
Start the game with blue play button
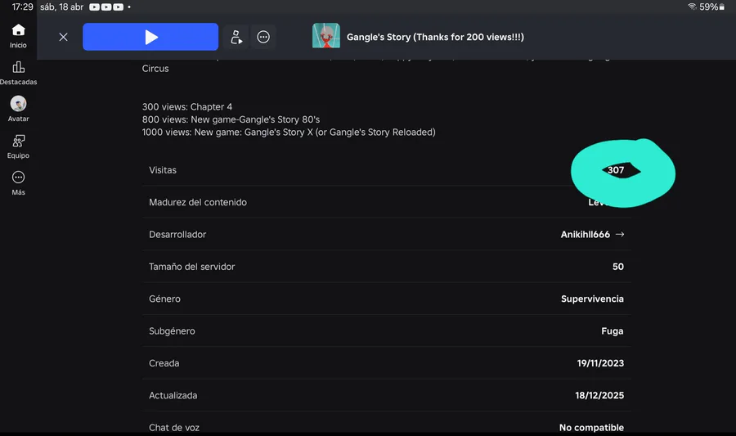pos(150,37)
